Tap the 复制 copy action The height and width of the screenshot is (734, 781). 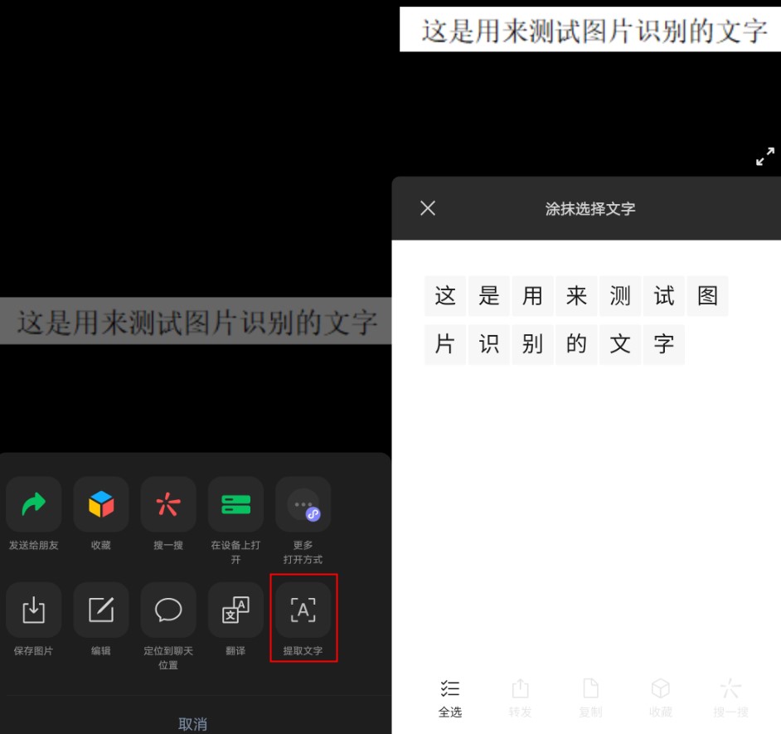(590, 697)
